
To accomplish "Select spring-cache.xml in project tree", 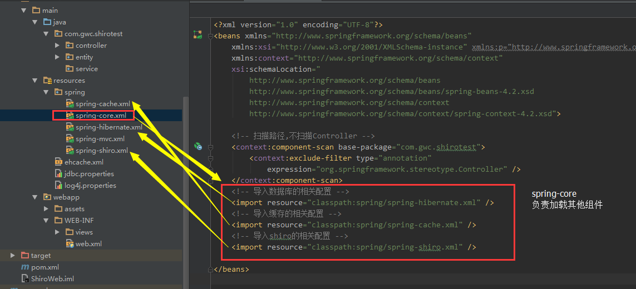I will click(x=102, y=104).
